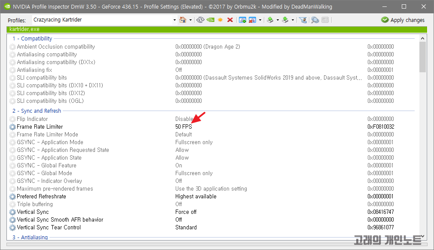This screenshot has height=250, width=434.
Task: Click the import profiles icon (green down arrow)
Action: coord(285,20)
